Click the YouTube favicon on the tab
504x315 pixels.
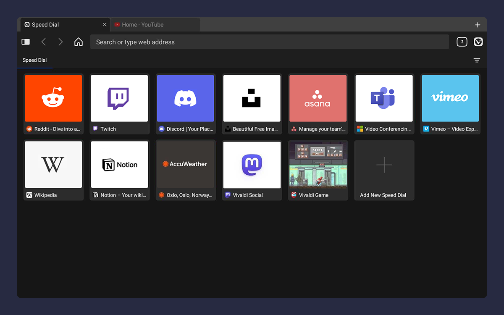click(117, 25)
